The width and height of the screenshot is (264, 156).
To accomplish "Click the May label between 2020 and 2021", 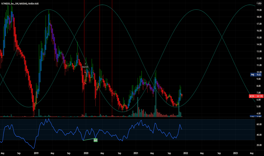I will pos(102,153).
